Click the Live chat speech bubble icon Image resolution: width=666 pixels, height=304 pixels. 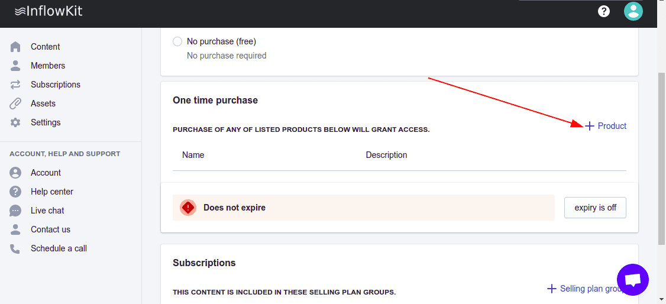pos(15,211)
